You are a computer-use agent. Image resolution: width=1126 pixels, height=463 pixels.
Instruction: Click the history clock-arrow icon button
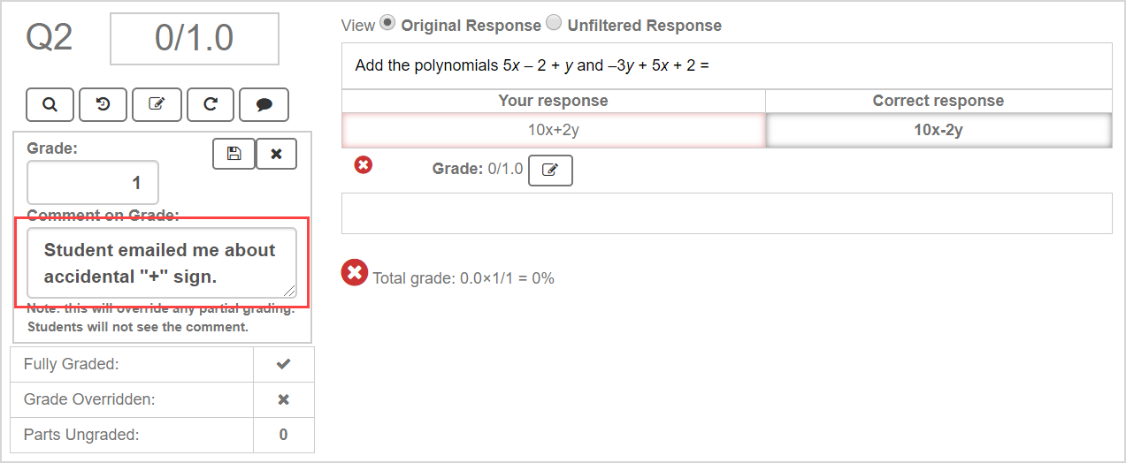pos(103,104)
